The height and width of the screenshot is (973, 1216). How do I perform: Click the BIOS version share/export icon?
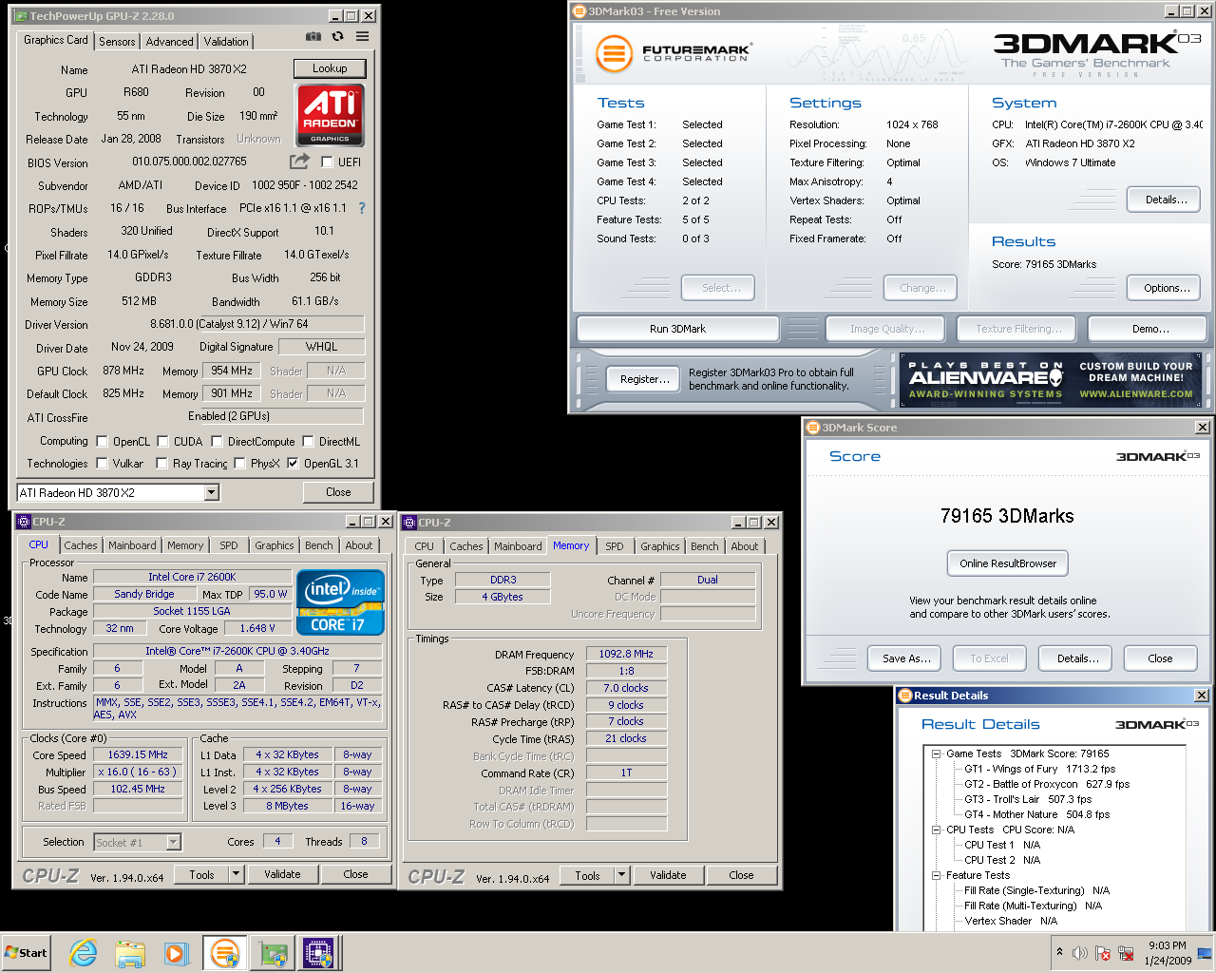(x=299, y=162)
